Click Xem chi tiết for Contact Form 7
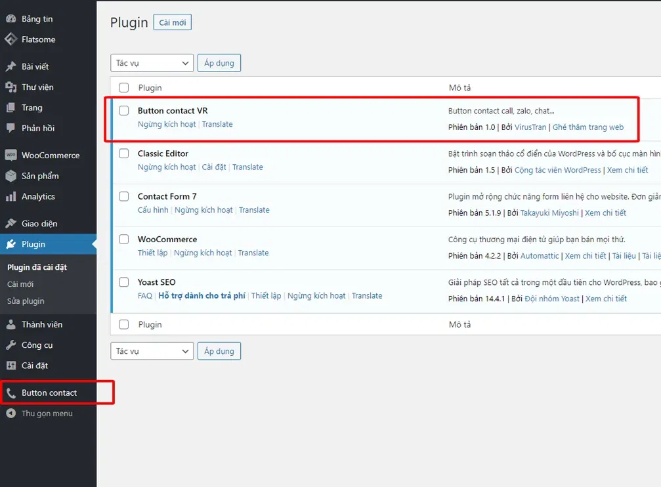The image size is (661, 487). (605, 213)
